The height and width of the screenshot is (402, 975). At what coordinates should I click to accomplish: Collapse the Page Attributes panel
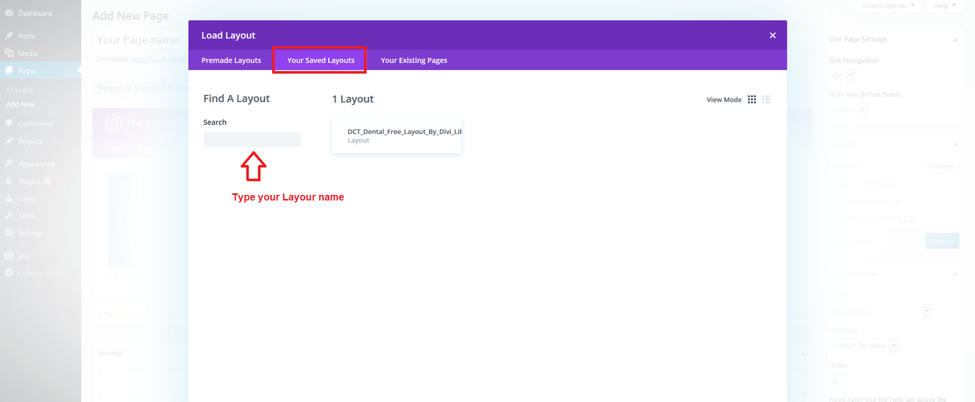click(955, 275)
